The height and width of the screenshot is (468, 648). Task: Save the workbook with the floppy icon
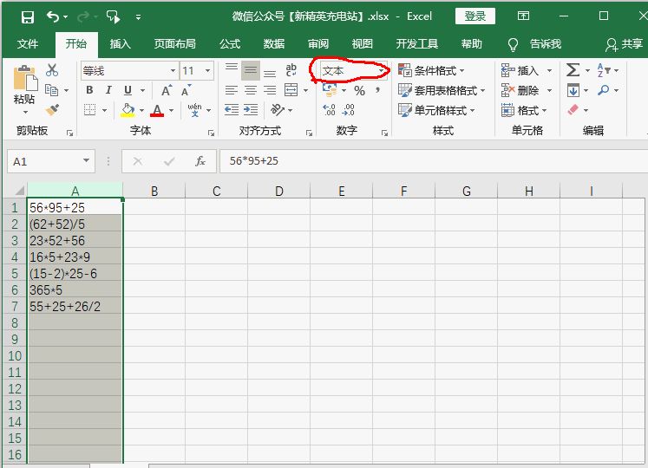[x=28, y=17]
